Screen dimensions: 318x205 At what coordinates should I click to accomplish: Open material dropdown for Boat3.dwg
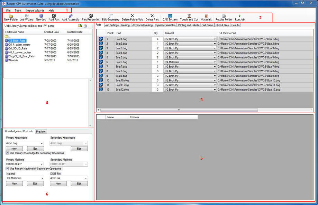coord(215,48)
